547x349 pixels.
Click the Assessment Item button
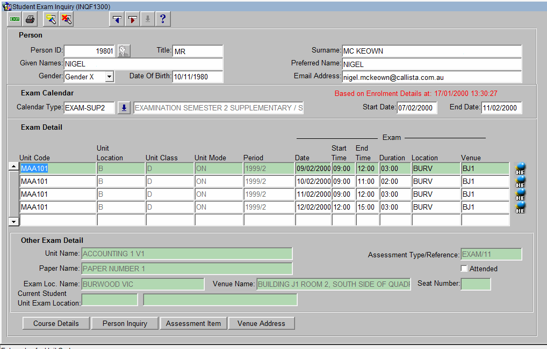[193, 323]
